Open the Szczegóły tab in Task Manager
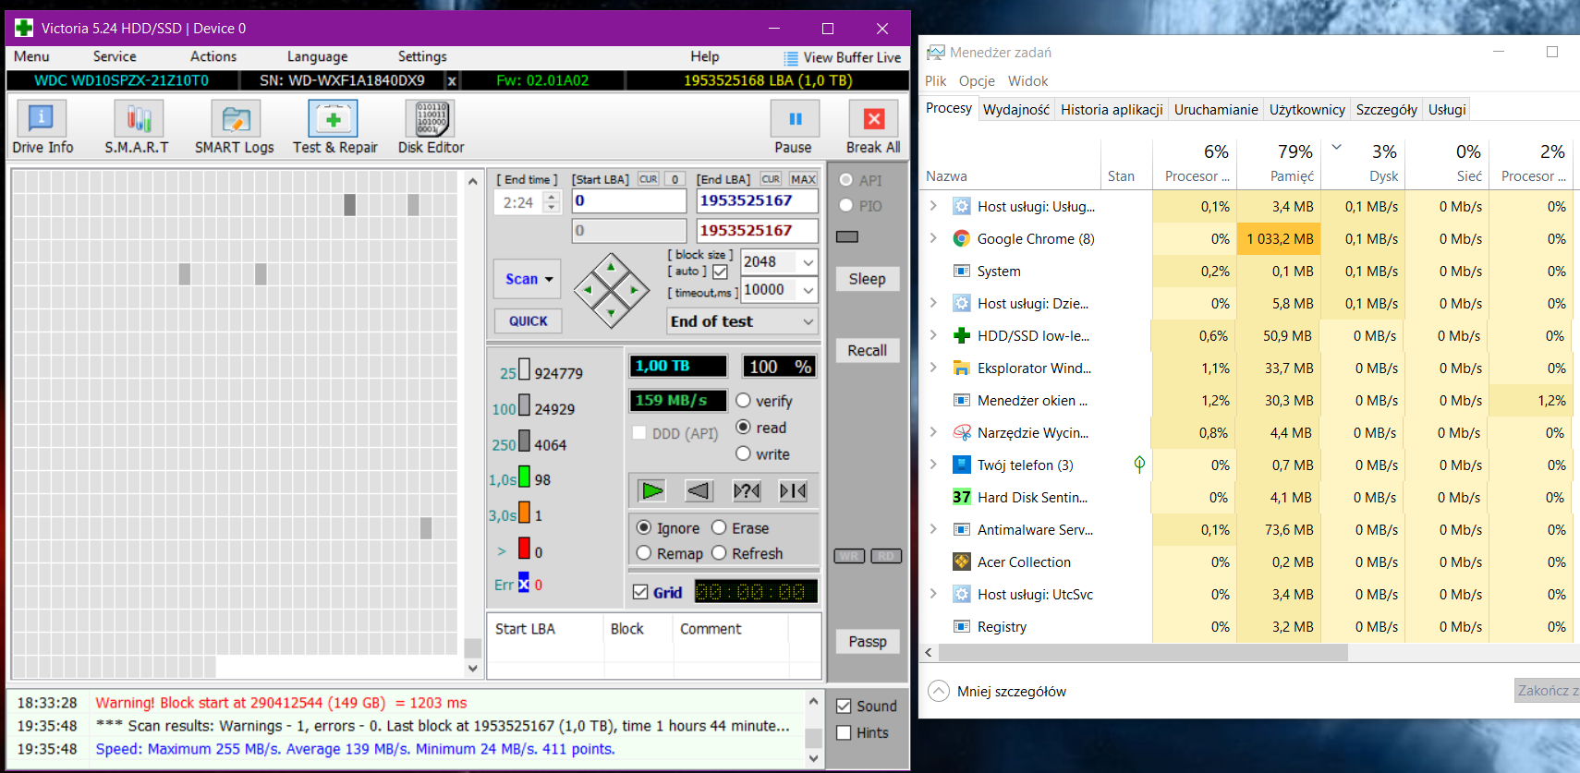 pos(1386,110)
